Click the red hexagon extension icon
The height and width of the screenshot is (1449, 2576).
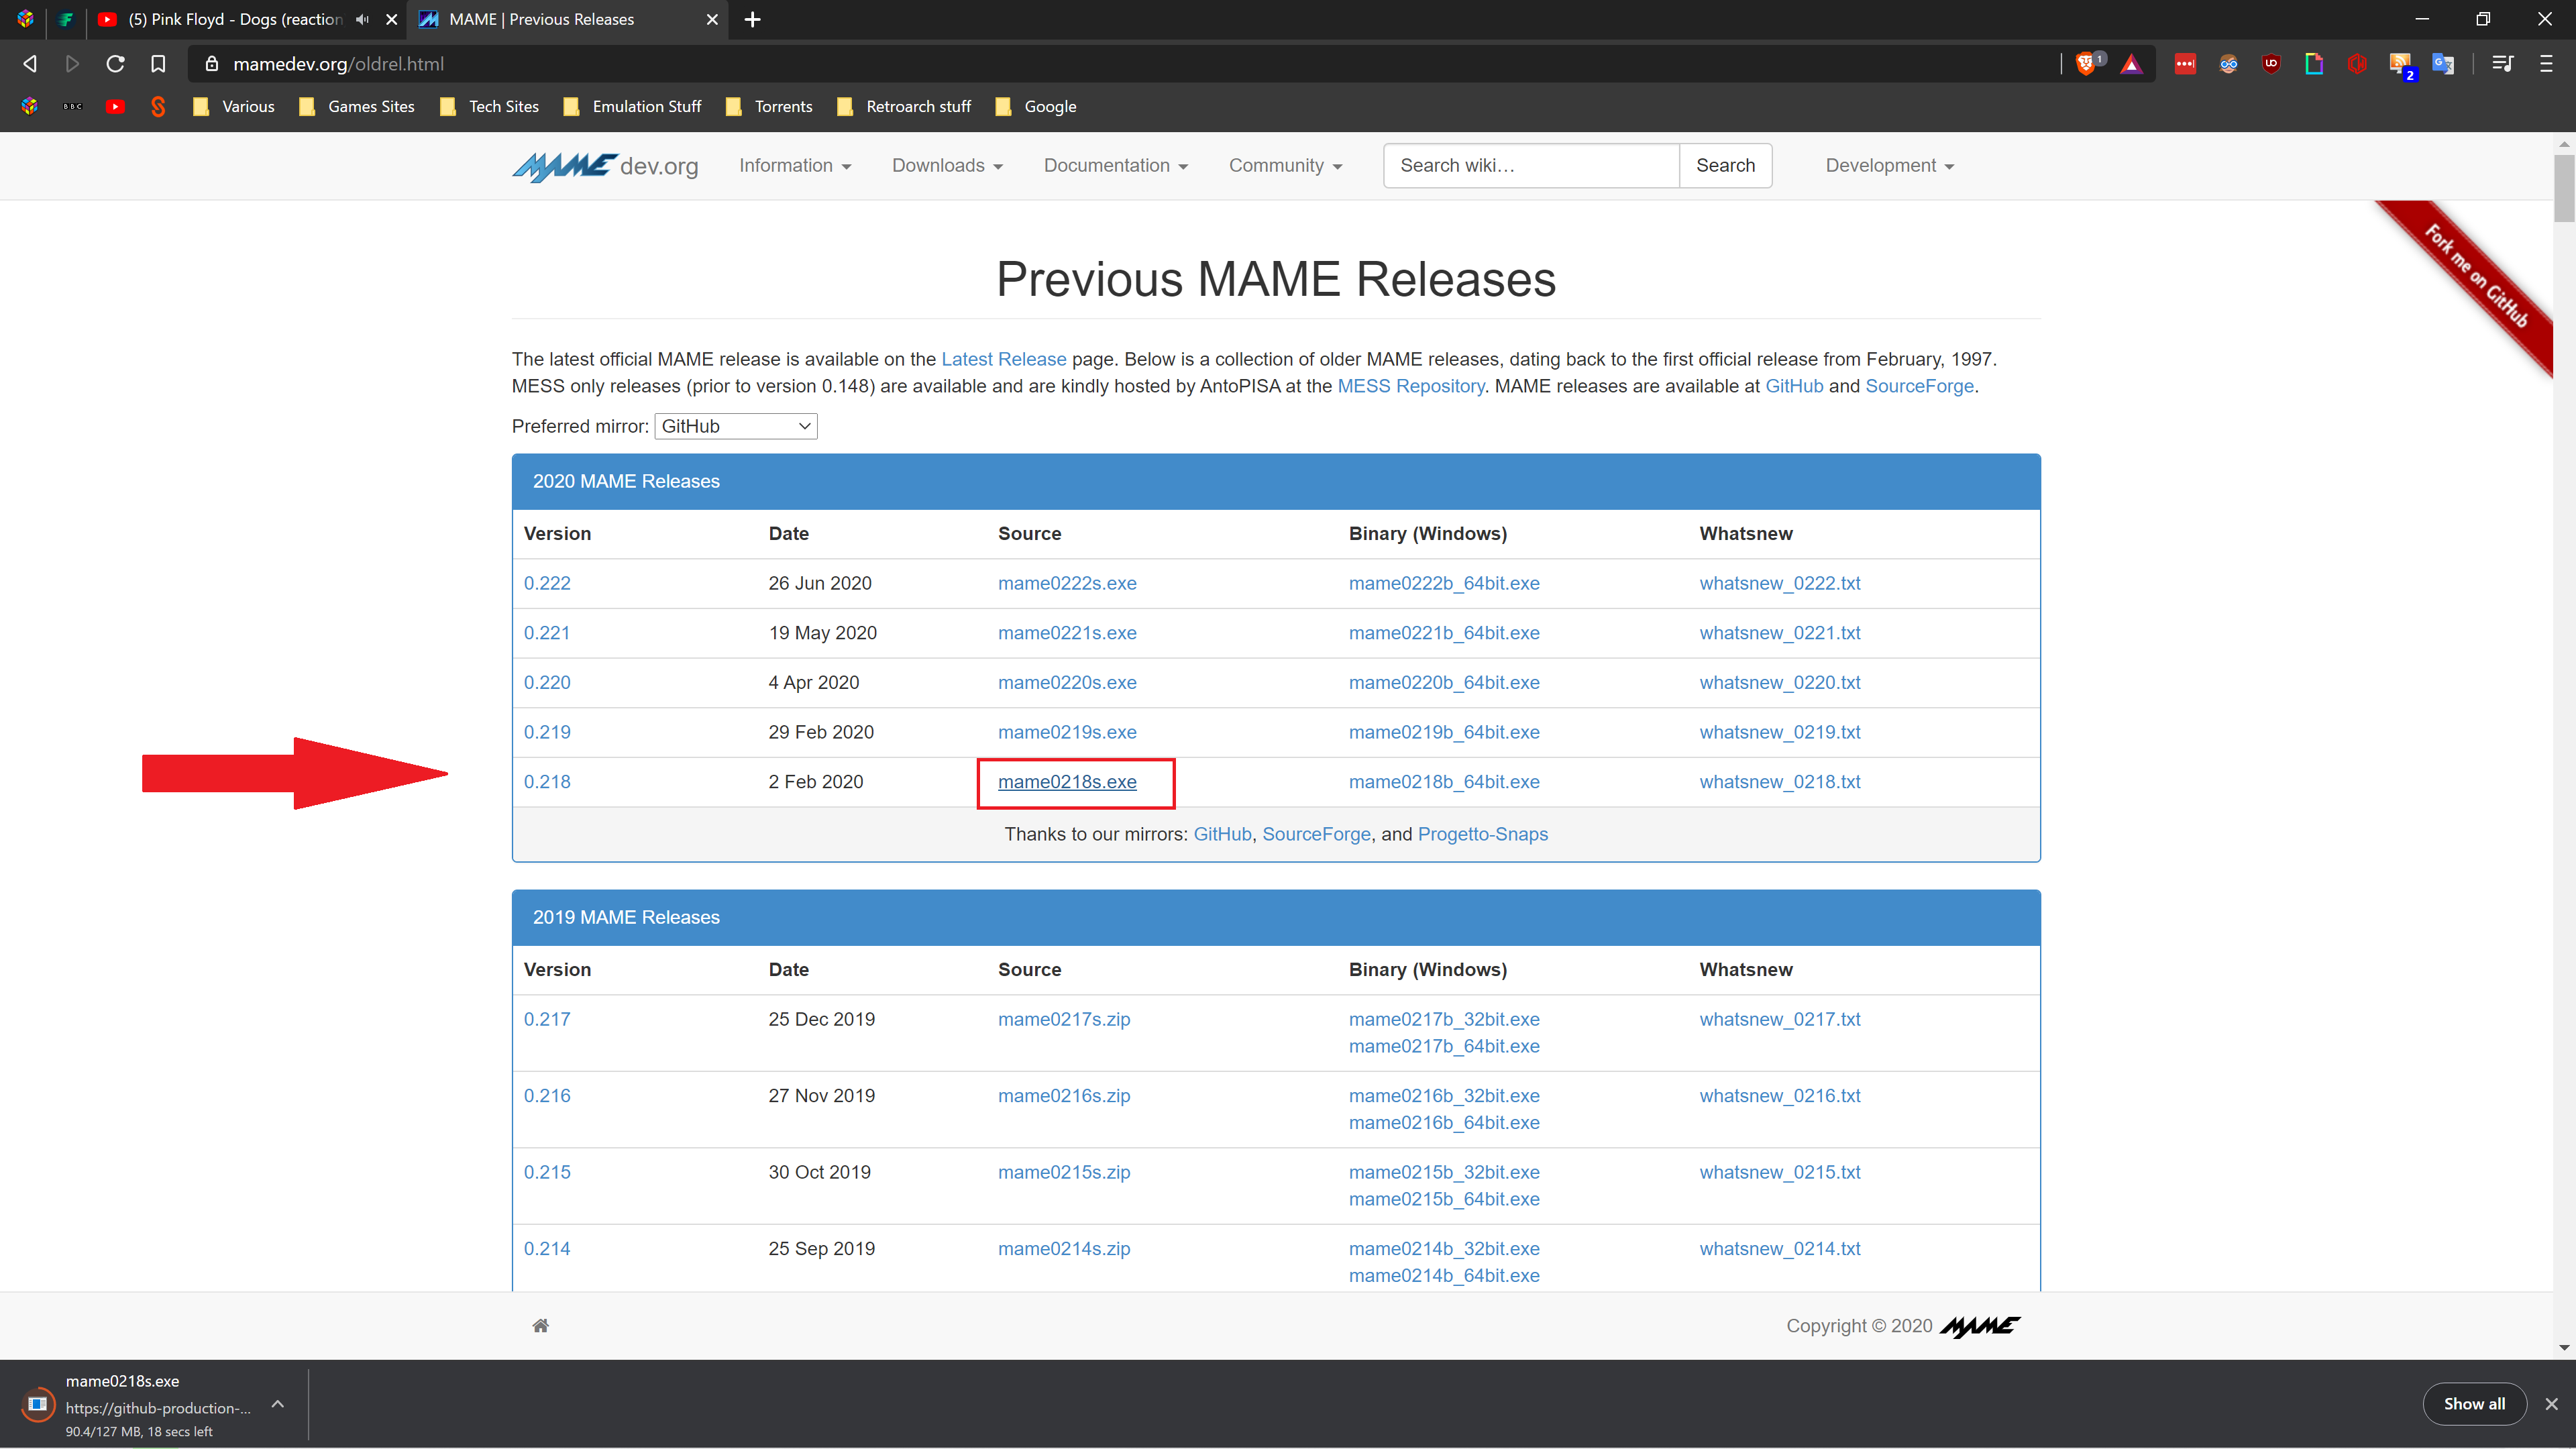tap(2357, 64)
